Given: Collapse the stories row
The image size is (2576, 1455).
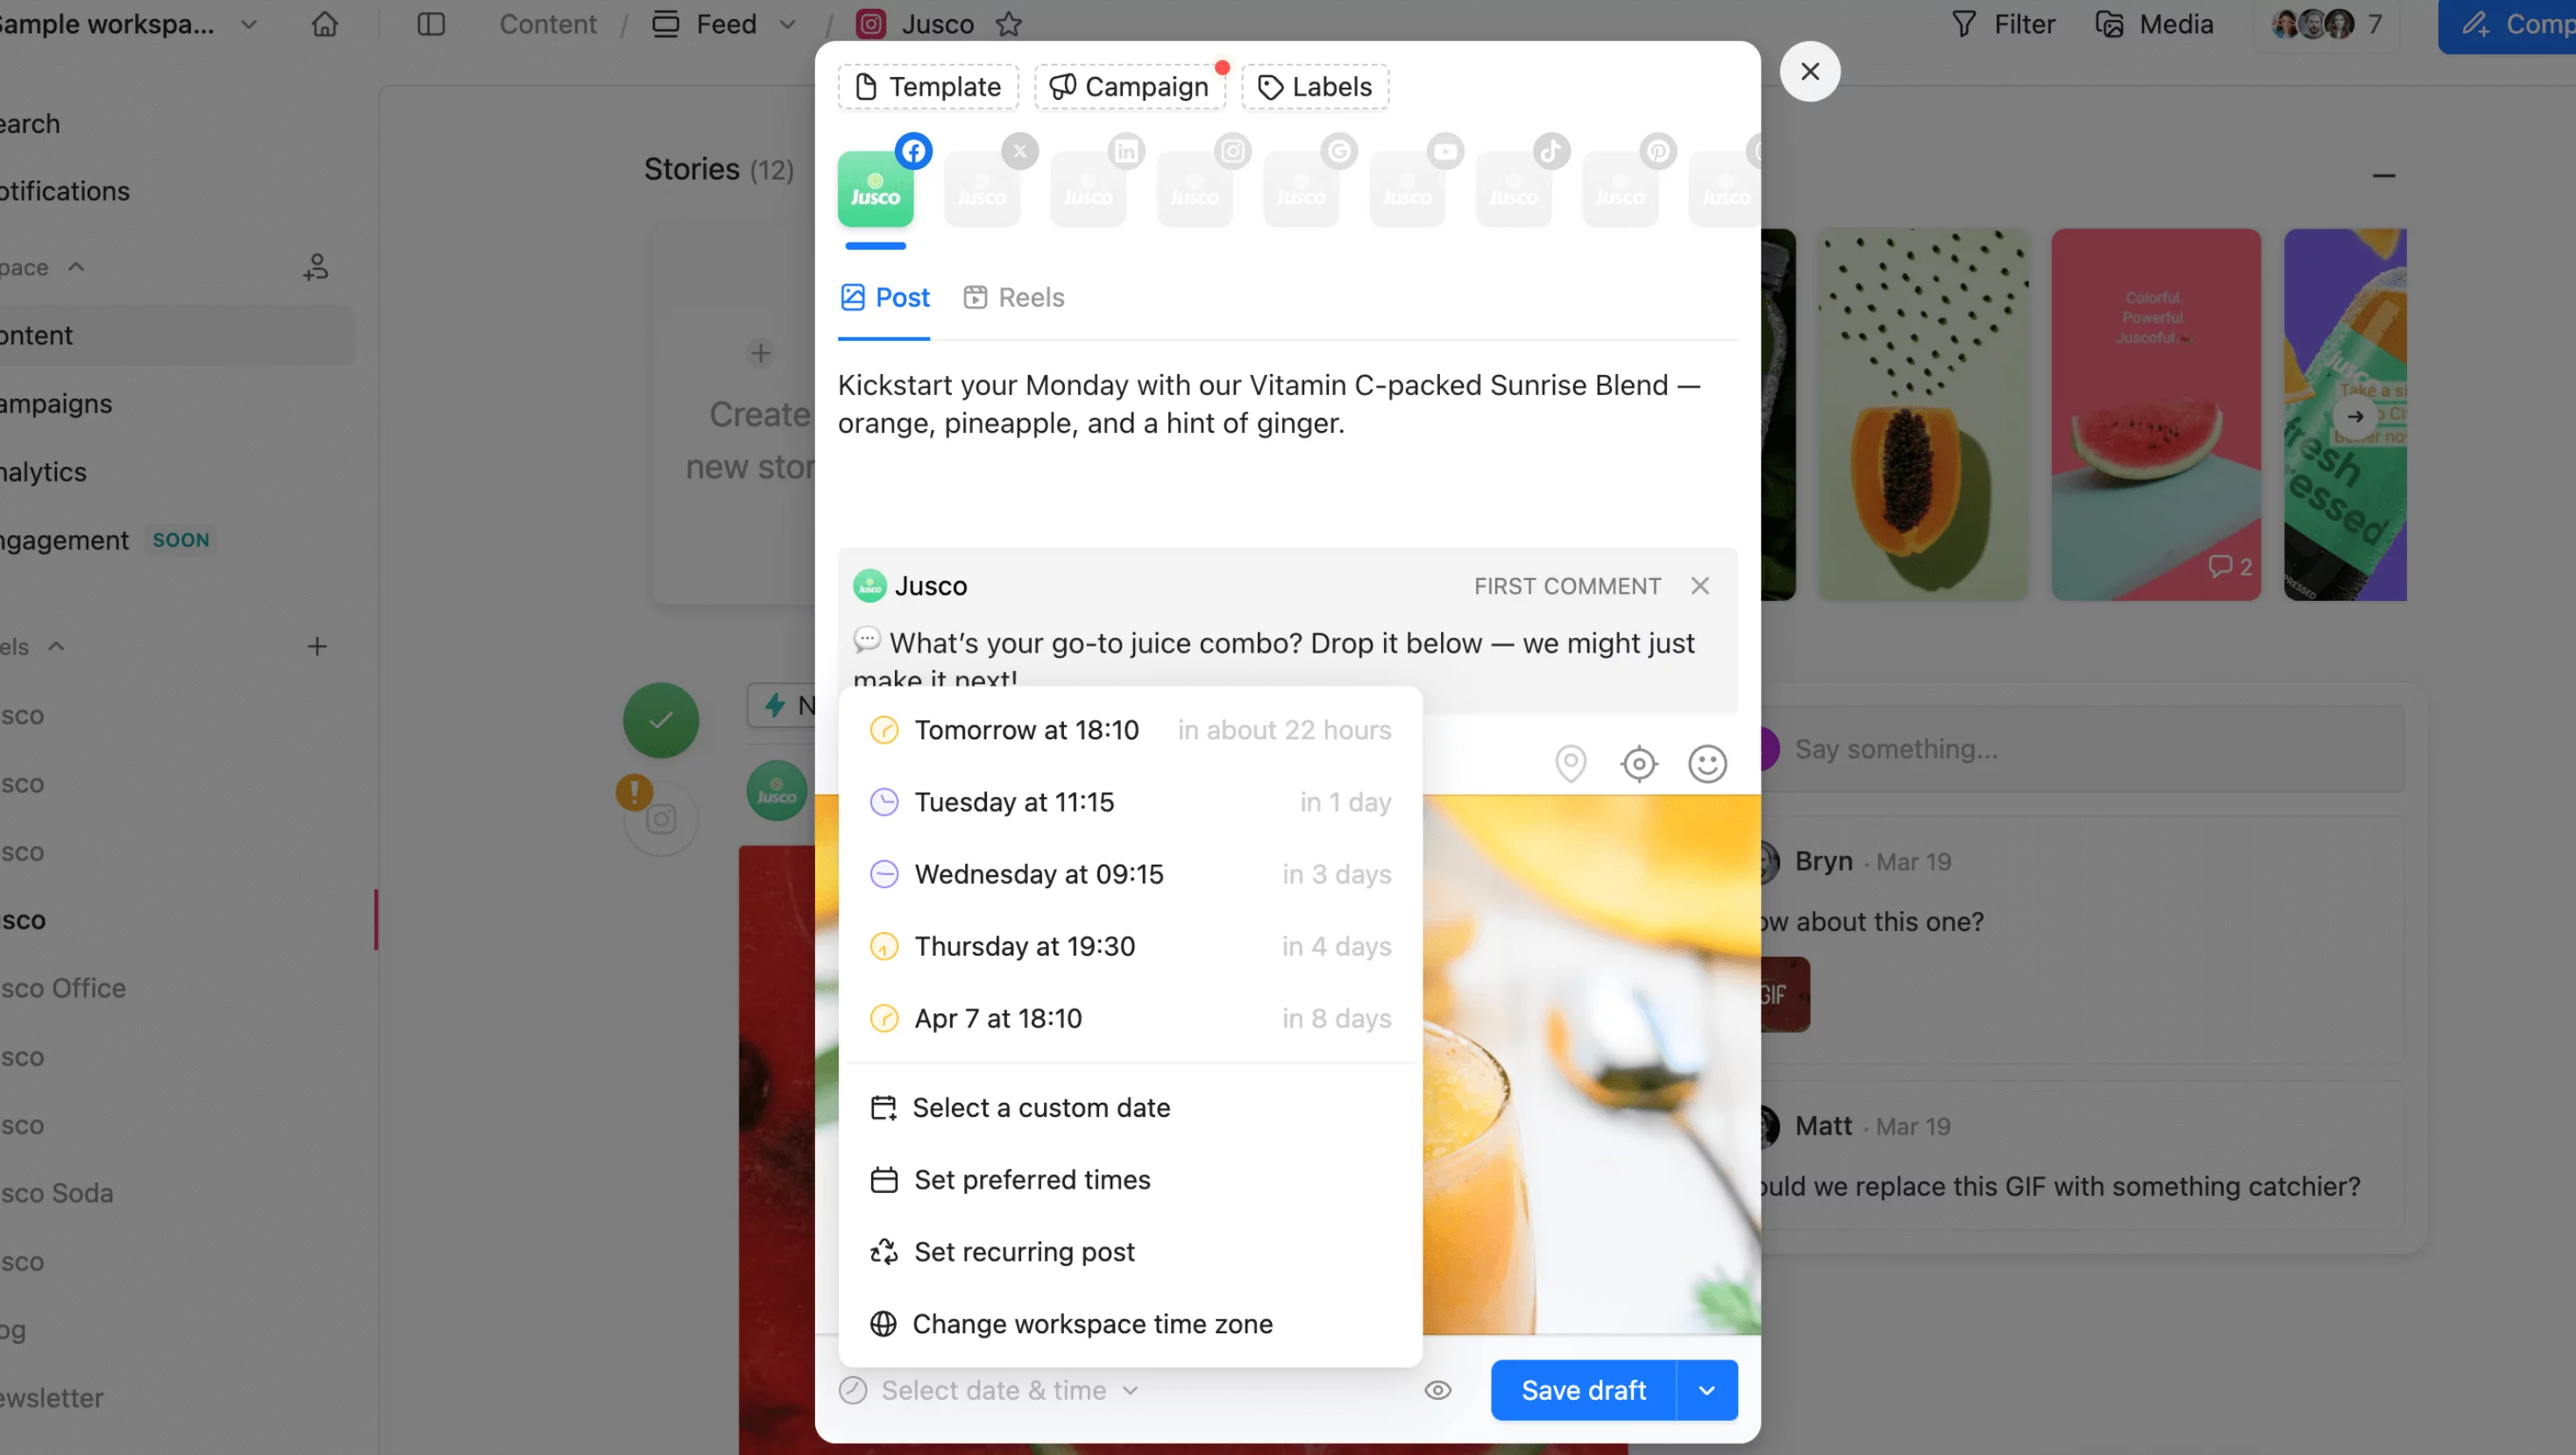Looking at the screenshot, I should pyautogui.click(x=2383, y=176).
